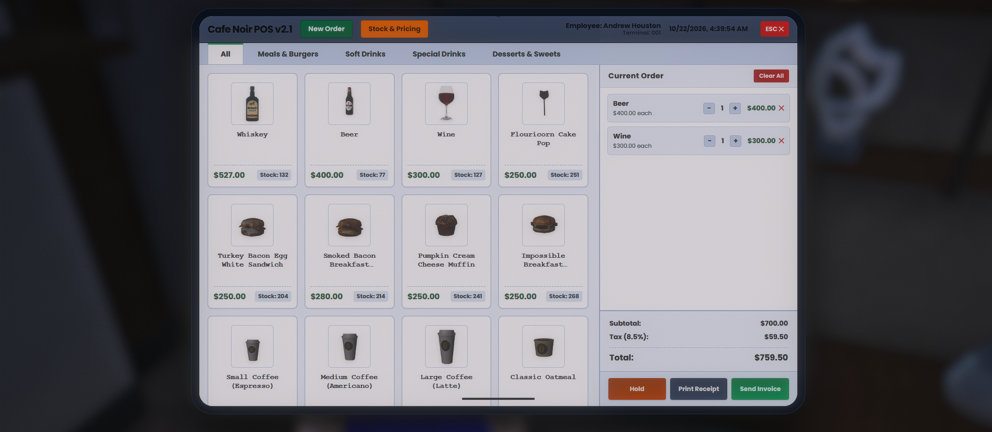Screen dimensions: 992x432
Task: Switch to the All category tab
Action: (x=225, y=54)
